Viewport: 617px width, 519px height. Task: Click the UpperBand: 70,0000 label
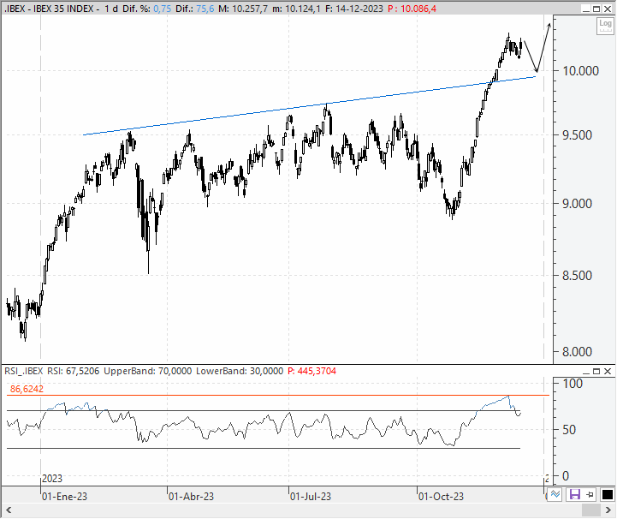pyautogui.click(x=147, y=371)
